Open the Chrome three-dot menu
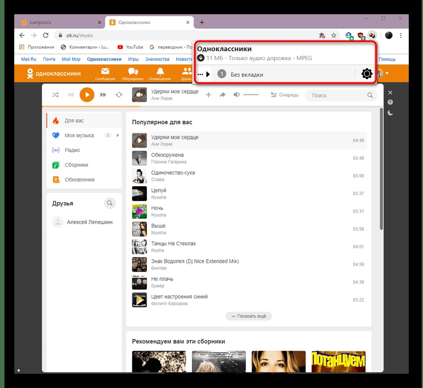The width and height of the screenshot is (423, 388). click(x=401, y=35)
